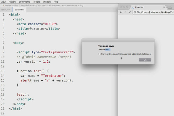Click line number 15 in gutter

(x=3, y=80)
